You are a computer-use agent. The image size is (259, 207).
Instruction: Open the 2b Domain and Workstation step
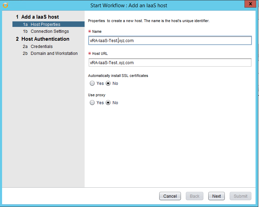(54, 53)
